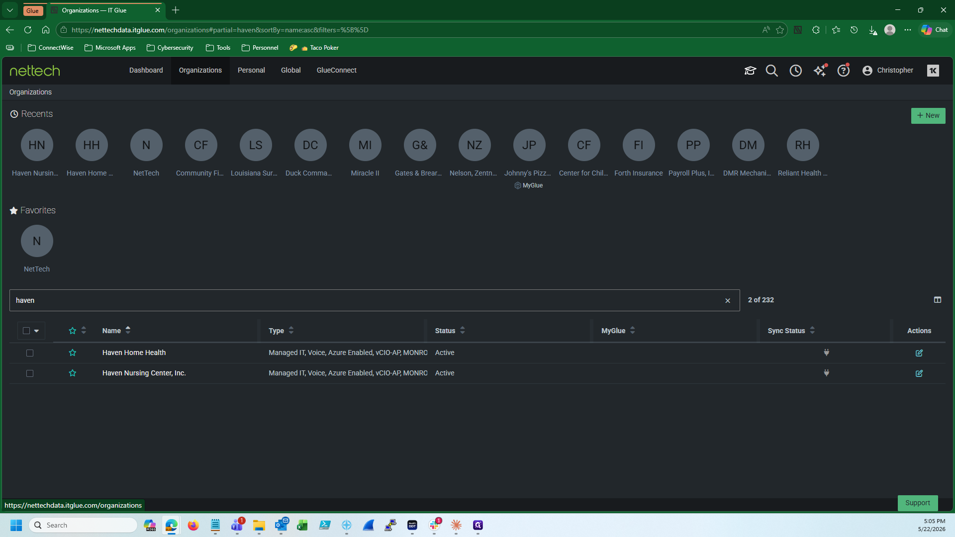Open Firefox from the taskbar
This screenshot has width=955, height=537.
tap(193, 525)
